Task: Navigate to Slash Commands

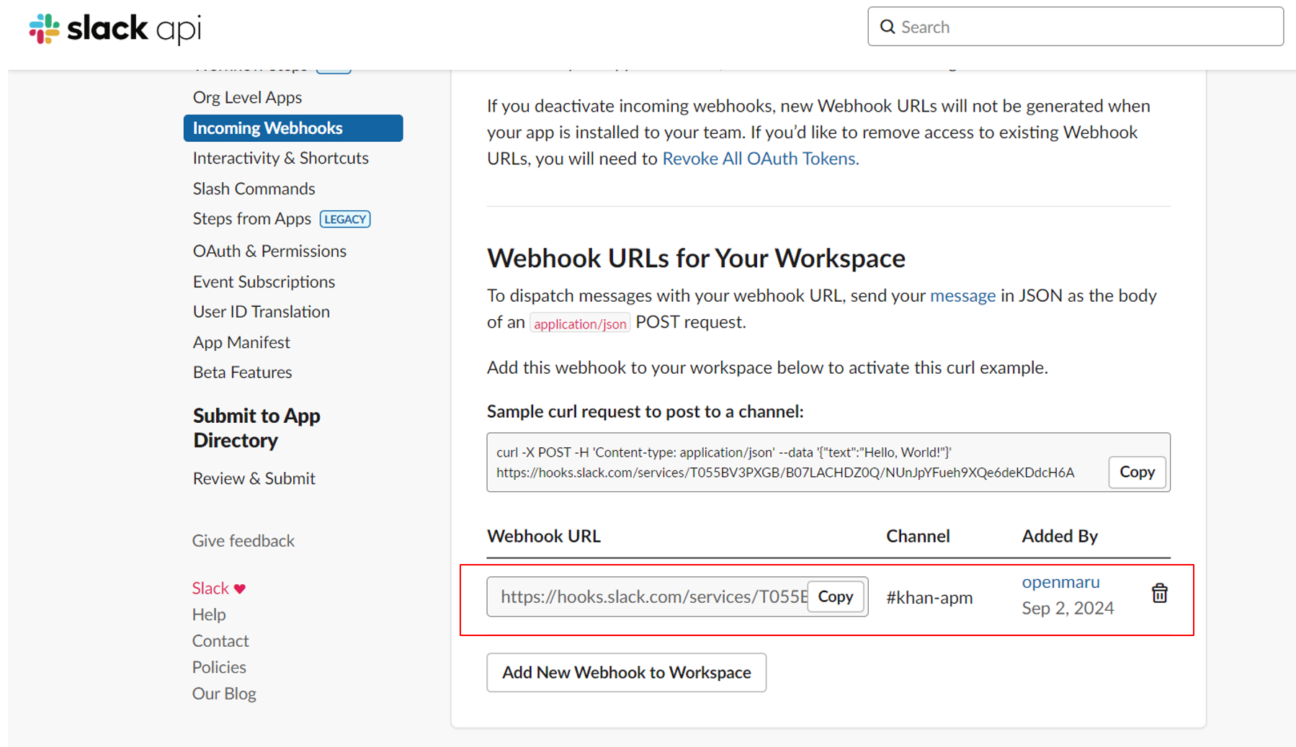Action: click(254, 189)
